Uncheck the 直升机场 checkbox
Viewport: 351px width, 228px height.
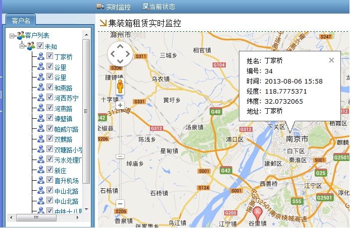[x=49, y=180]
